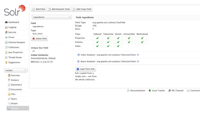Click the Security lock icon
This screenshot has height=115, width=200.
(x=6, y=32)
